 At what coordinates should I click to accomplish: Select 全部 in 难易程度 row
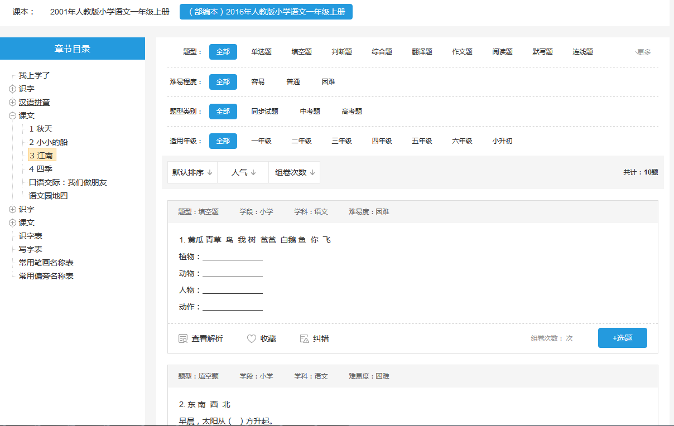pyautogui.click(x=223, y=82)
